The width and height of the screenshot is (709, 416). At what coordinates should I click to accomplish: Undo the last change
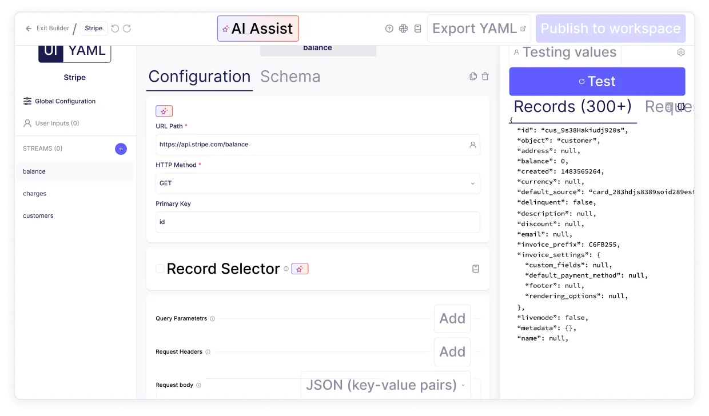coord(115,29)
